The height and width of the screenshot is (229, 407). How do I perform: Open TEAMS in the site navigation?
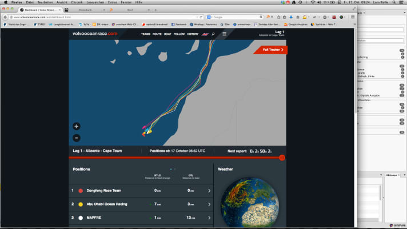(146, 34)
